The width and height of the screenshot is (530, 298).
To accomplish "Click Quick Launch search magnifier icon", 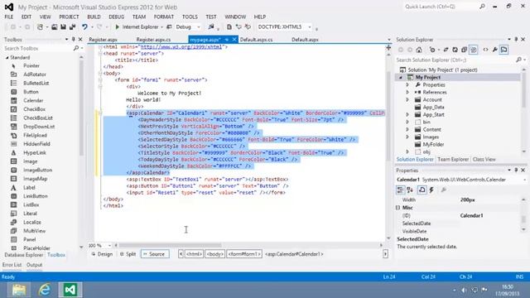I will [482, 7].
